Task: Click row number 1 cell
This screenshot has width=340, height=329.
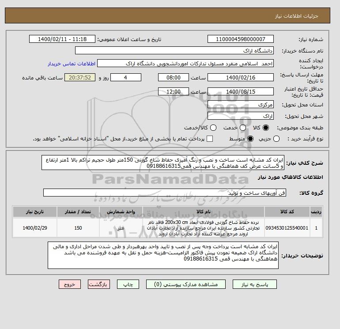Action: coord(316,228)
